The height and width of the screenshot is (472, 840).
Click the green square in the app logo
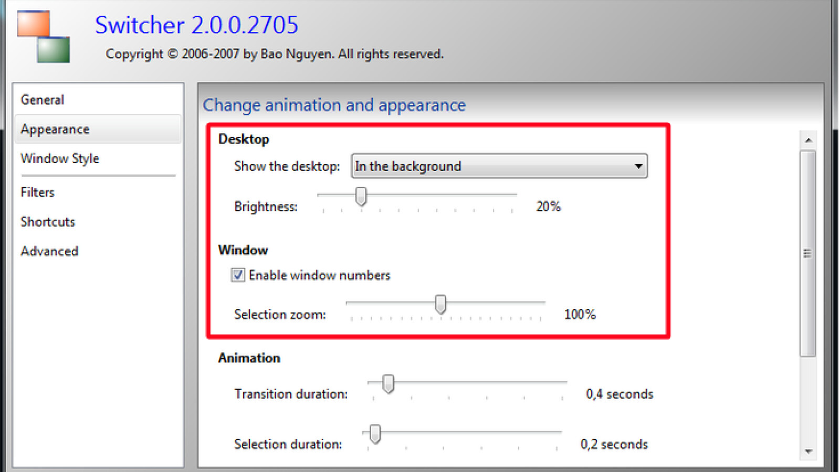[x=52, y=50]
